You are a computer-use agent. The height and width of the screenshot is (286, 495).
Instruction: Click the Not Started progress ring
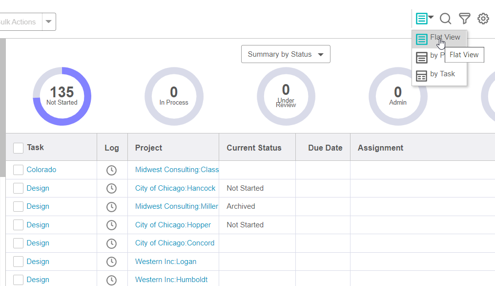[62, 96]
